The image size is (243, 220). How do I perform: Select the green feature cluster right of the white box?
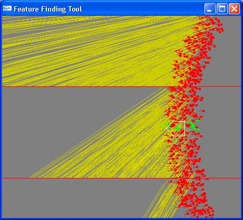click(192, 125)
